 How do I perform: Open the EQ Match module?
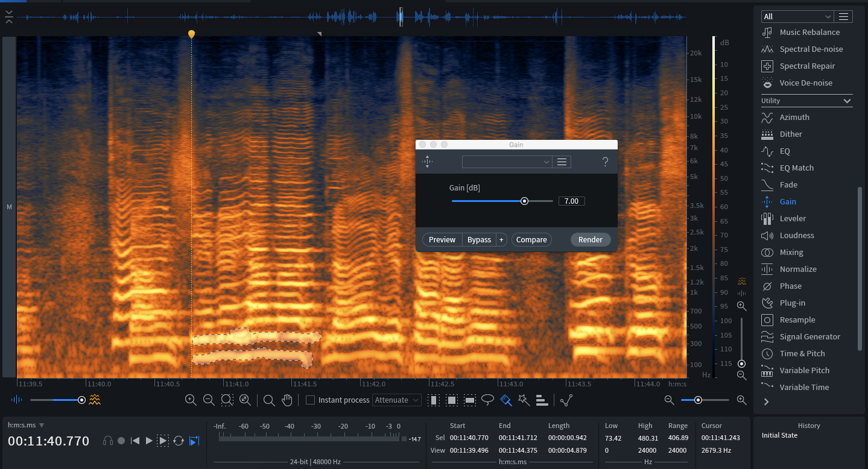796,168
